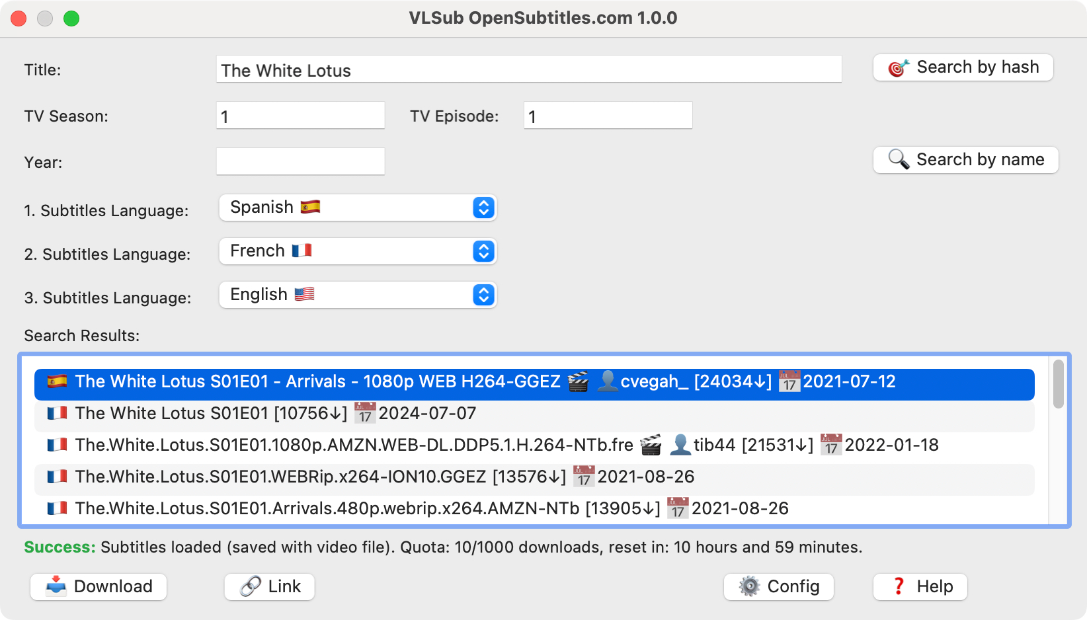The width and height of the screenshot is (1087, 620).
Task: Click calendar icon beside 2022-01-18
Action: [x=831, y=445]
